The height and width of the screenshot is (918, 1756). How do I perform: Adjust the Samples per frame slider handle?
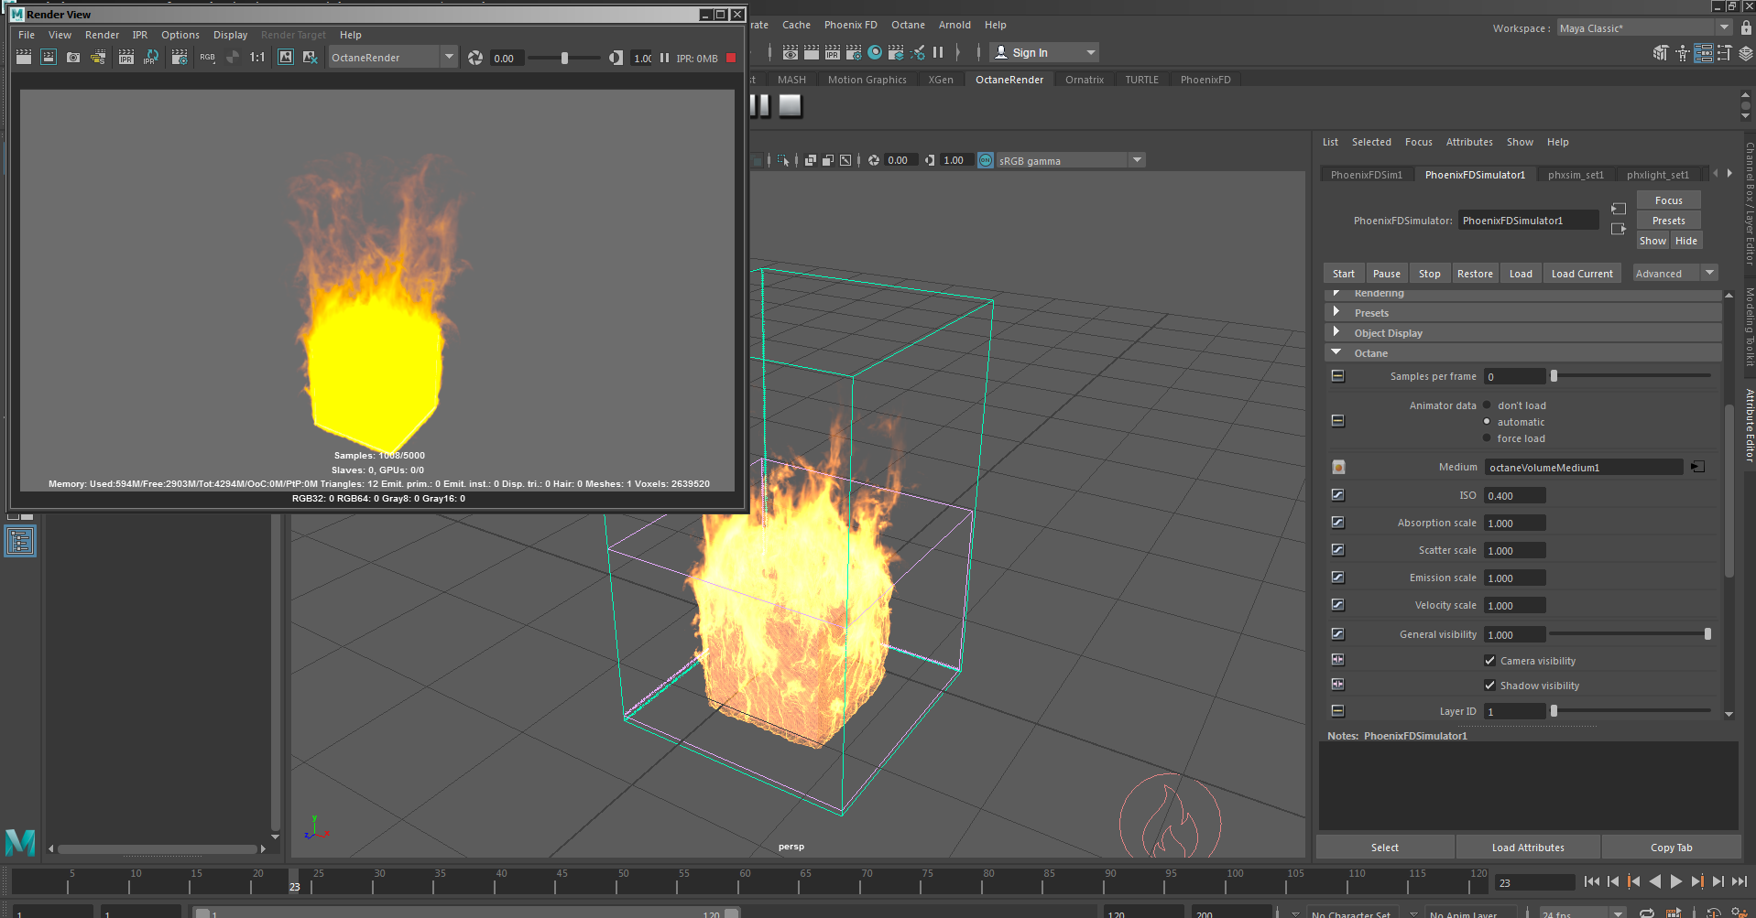pos(1554,376)
